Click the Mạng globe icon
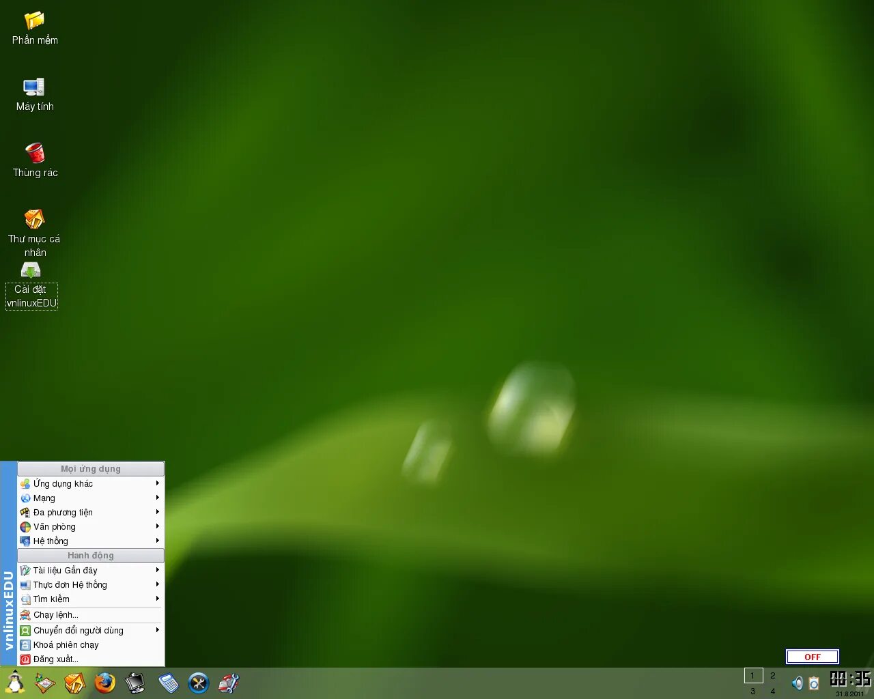This screenshot has width=874, height=699. click(x=25, y=498)
